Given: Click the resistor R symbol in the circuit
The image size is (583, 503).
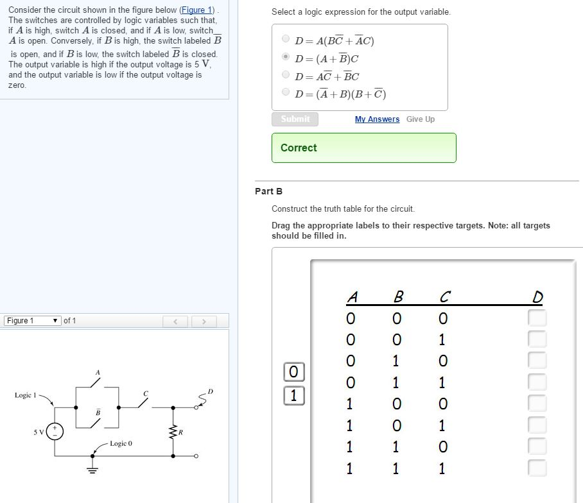Looking at the screenshot, I should click(x=173, y=432).
